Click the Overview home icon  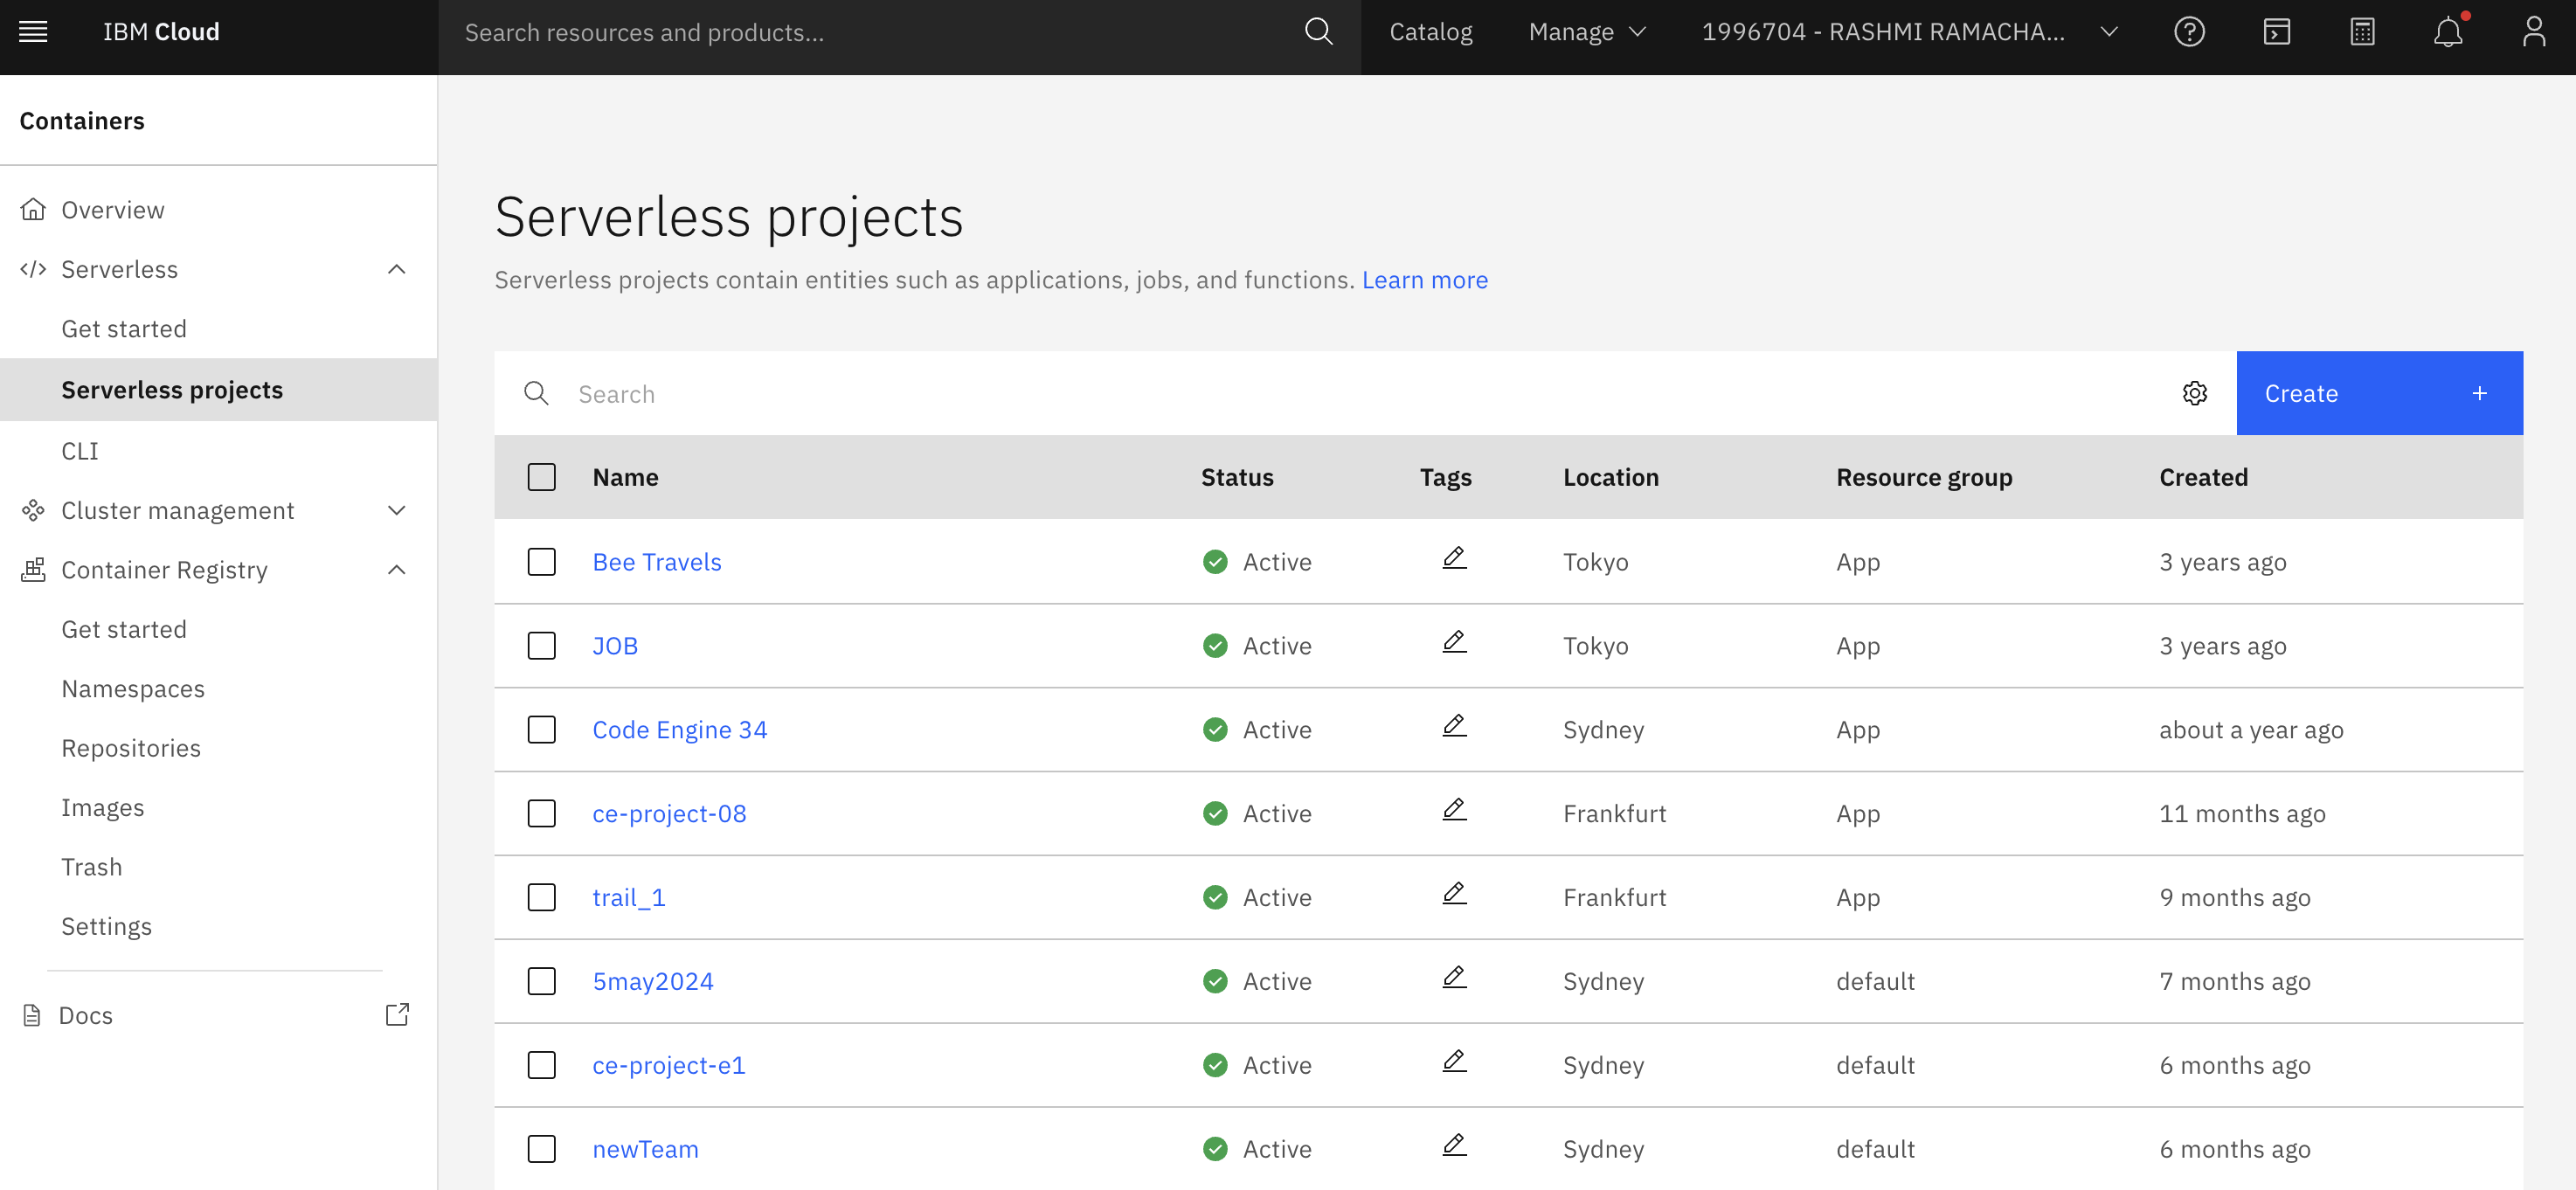pyautogui.click(x=33, y=209)
